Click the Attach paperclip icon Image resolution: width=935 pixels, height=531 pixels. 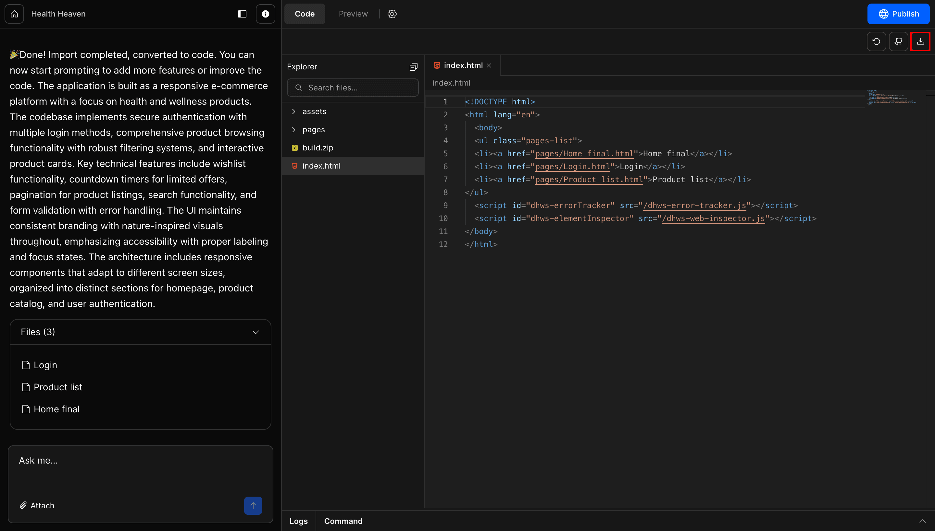23,505
